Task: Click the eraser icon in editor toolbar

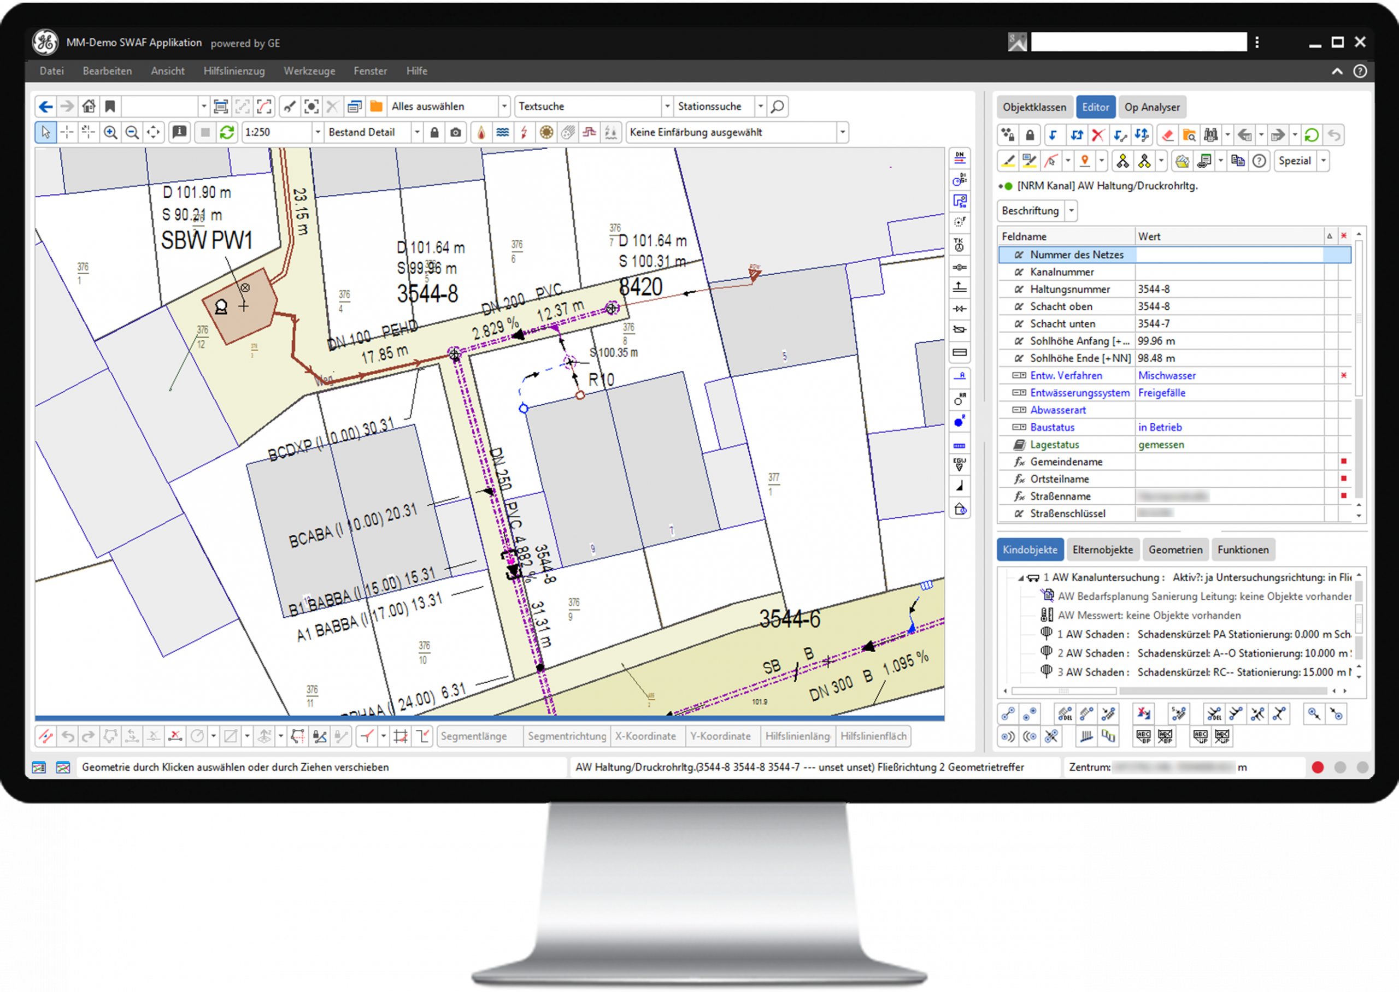Action: click(x=1167, y=135)
